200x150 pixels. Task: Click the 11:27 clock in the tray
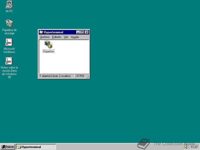click(x=194, y=147)
